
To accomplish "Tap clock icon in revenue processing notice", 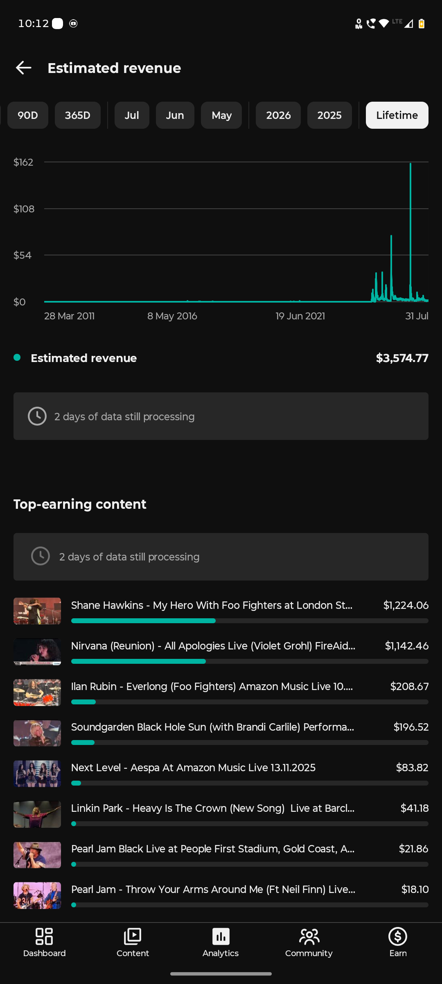I will (x=37, y=416).
